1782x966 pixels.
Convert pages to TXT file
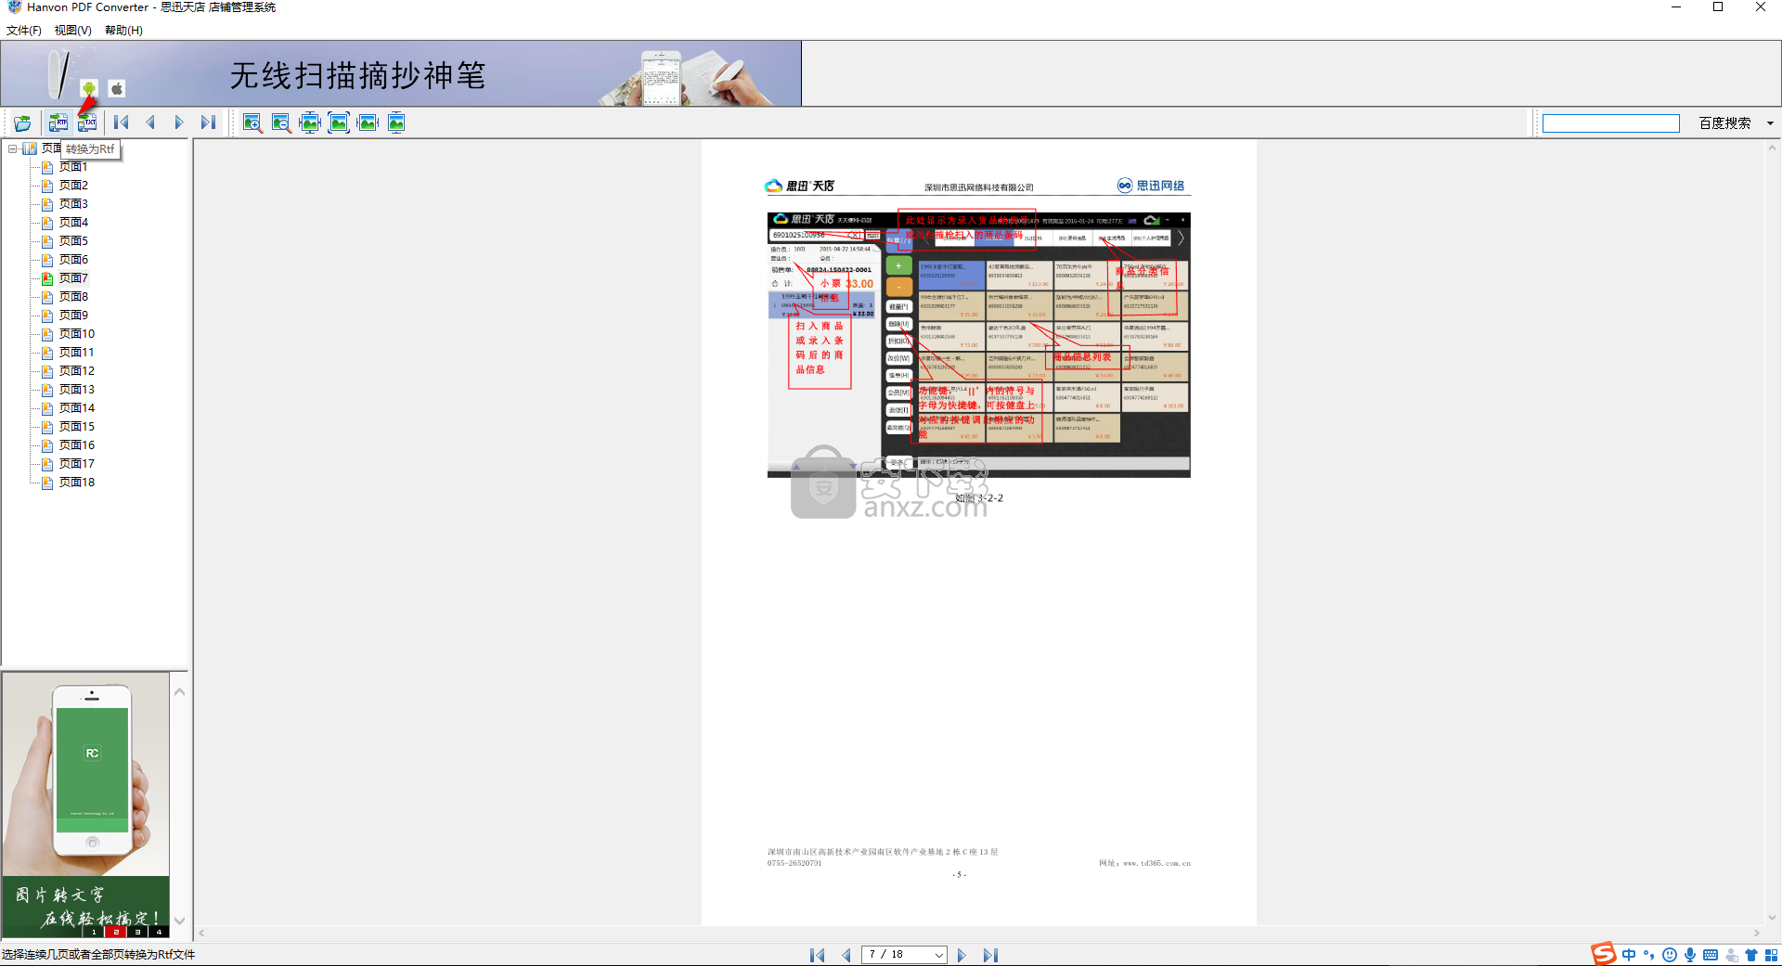[x=86, y=122]
